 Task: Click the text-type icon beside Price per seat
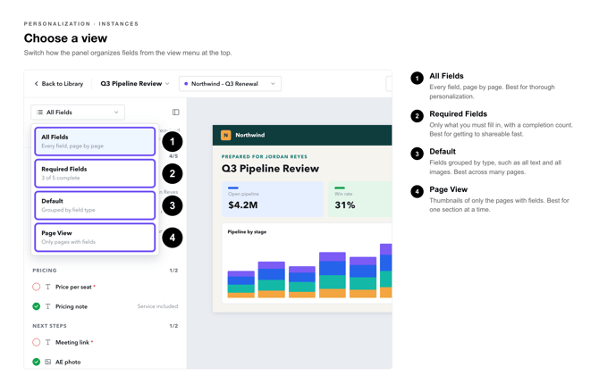47,287
